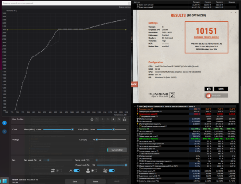
Task: Click the person icon beside third toggle
Action: pyautogui.click(x=88, y=171)
